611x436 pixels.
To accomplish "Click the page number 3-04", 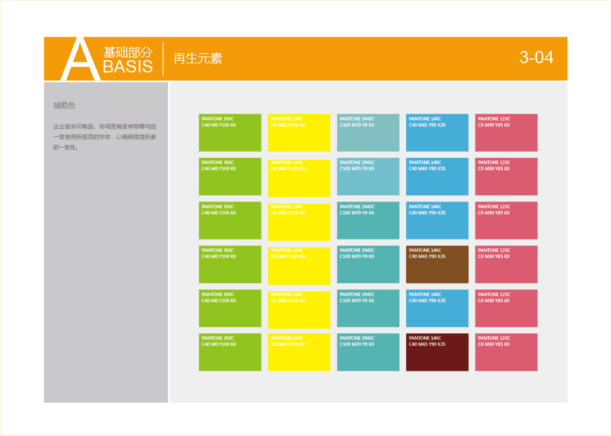I will [536, 58].
